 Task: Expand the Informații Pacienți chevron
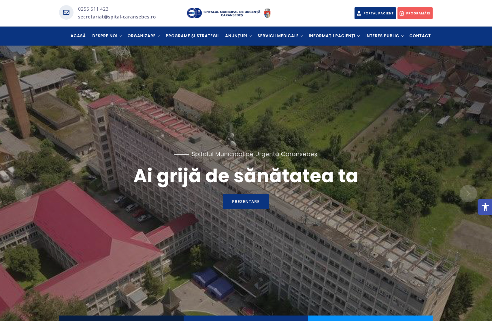click(359, 36)
